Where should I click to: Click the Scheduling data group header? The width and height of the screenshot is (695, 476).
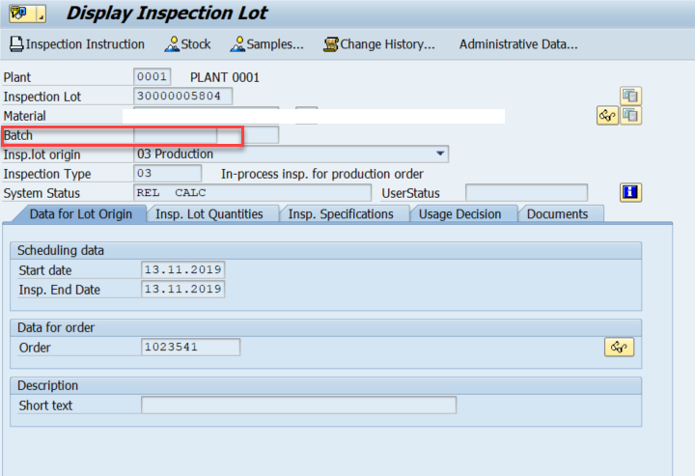(x=326, y=250)
